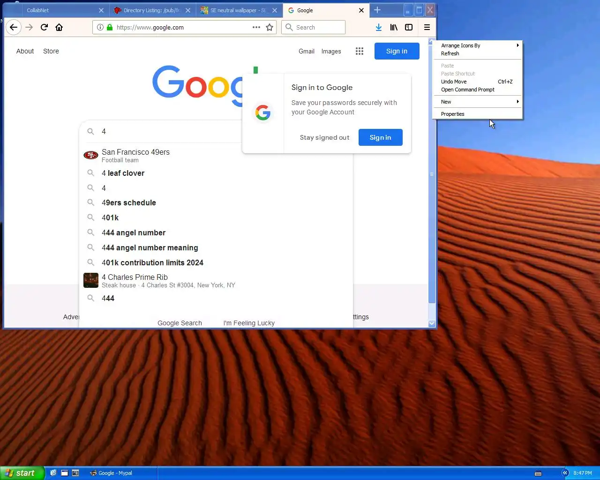
Task: Click the Google G logo in sign-in popup
Action: 263,112
